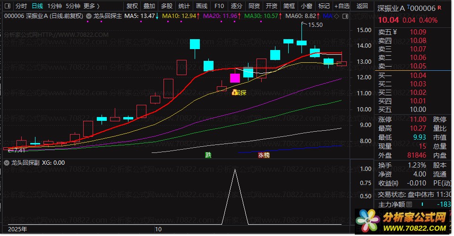Click the MA10: 12.94 indicator label
The image size is (454, 236).
click(x=179, y=16)
